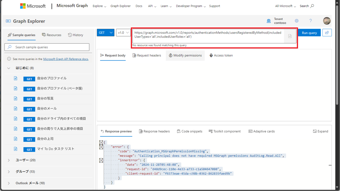Collapse the top-level JSON brace fold marker

pos(101,142)
